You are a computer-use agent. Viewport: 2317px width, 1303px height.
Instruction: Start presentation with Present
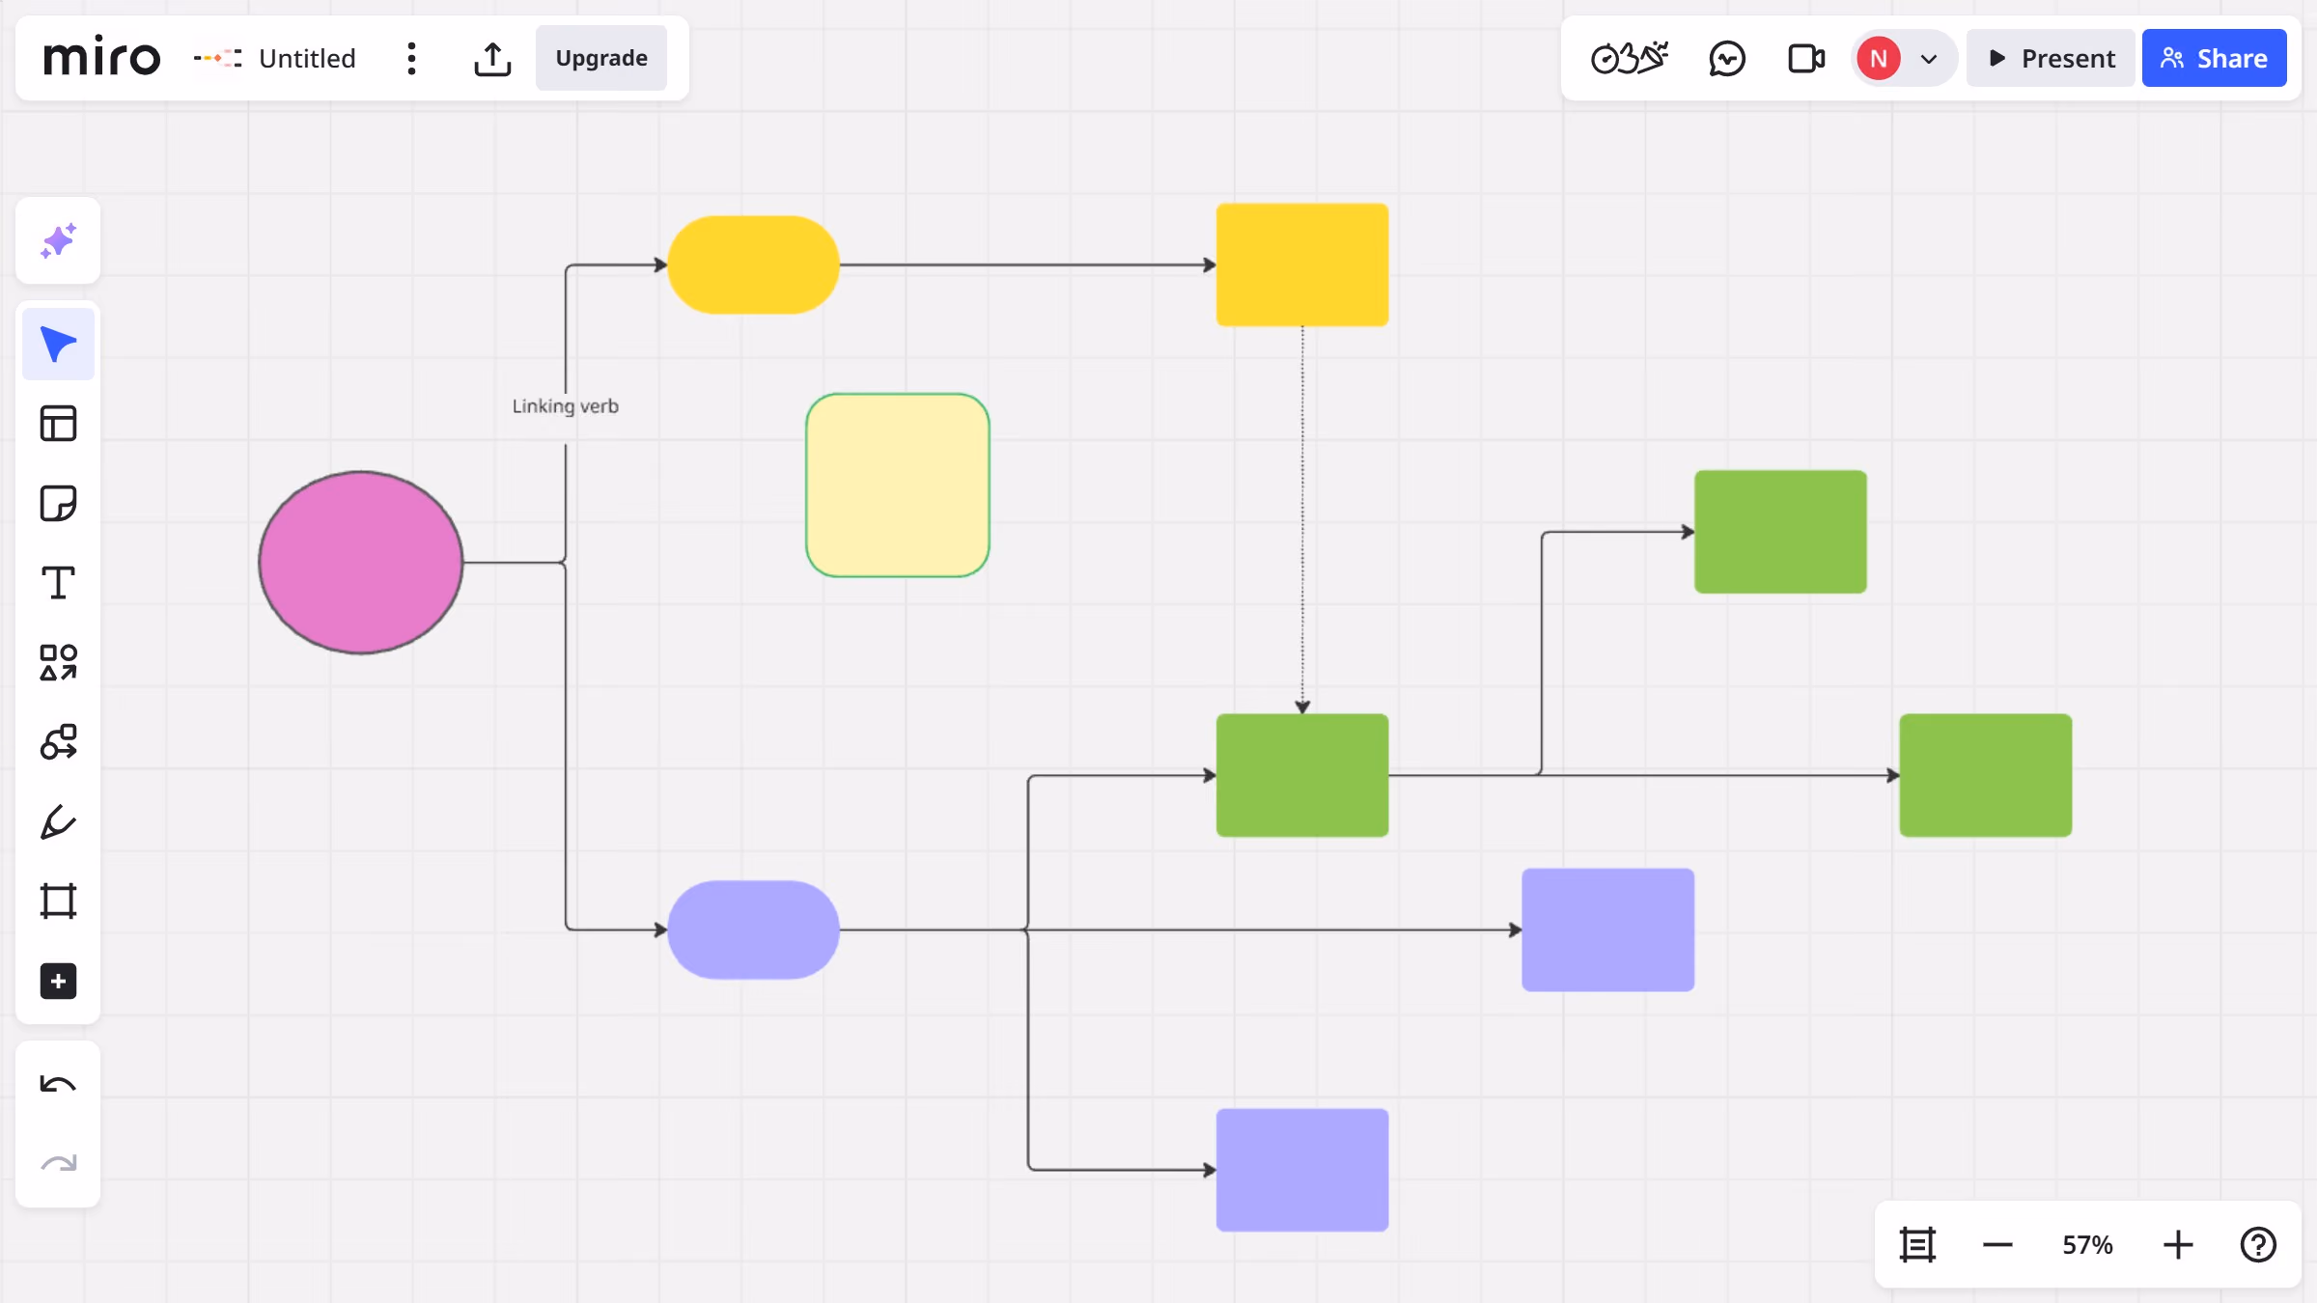pos(2051,58)
